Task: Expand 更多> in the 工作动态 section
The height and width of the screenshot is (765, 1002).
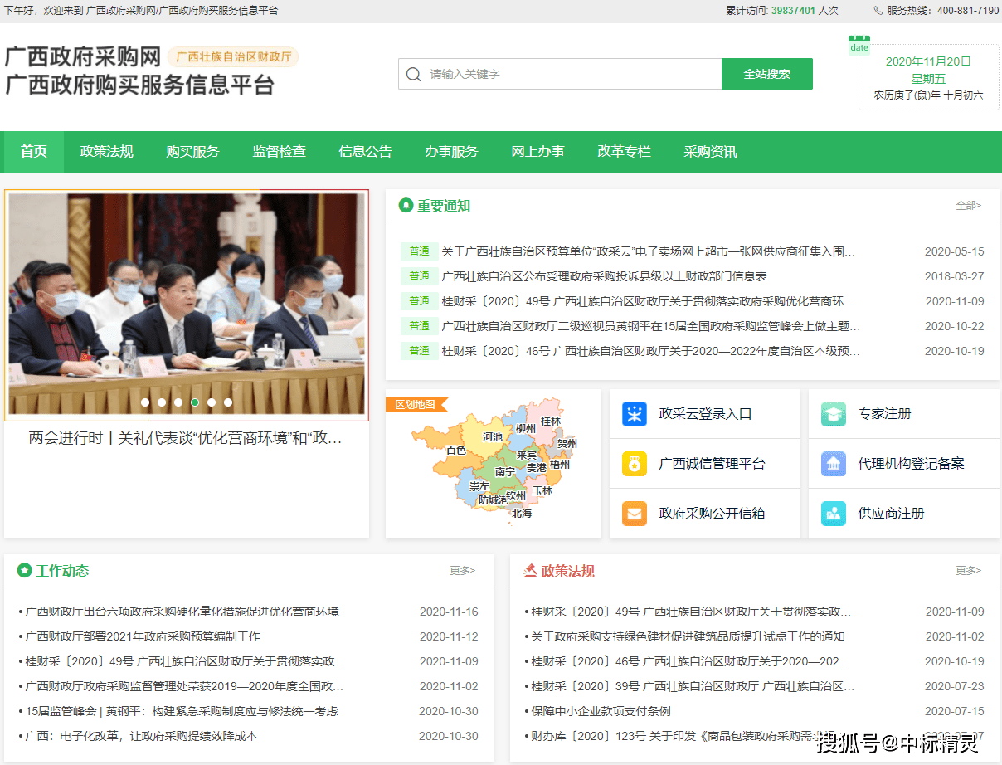Action: coord(462,571)
